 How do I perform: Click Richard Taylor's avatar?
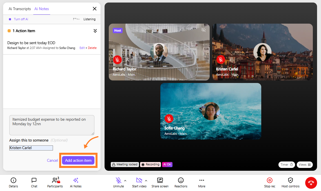pos(159,52)
